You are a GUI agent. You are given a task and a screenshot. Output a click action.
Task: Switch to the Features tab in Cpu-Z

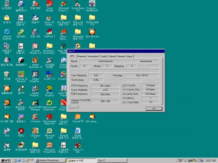(x=82, y=56)
